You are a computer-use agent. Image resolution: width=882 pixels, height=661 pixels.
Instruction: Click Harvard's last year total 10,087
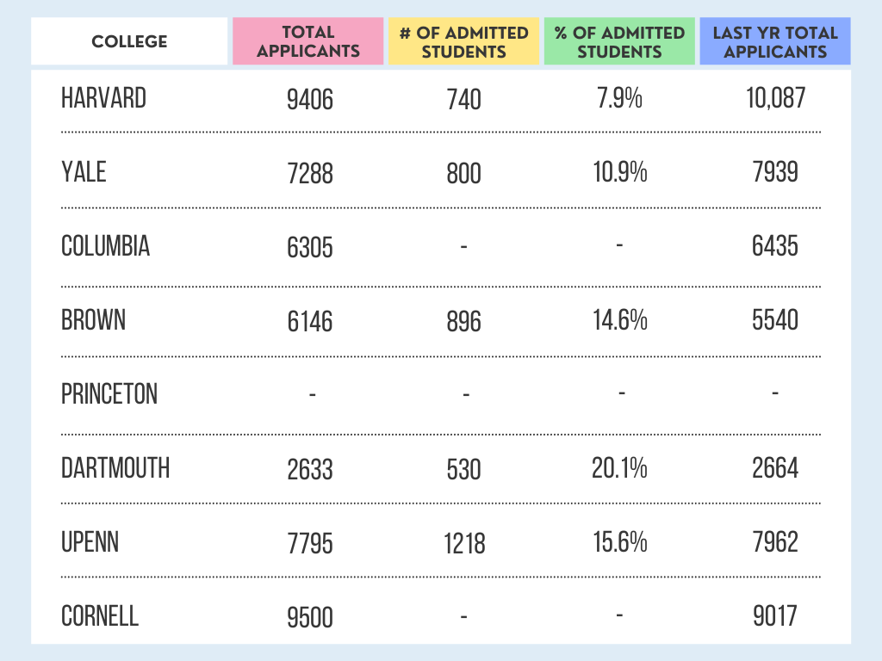point(775,98)
